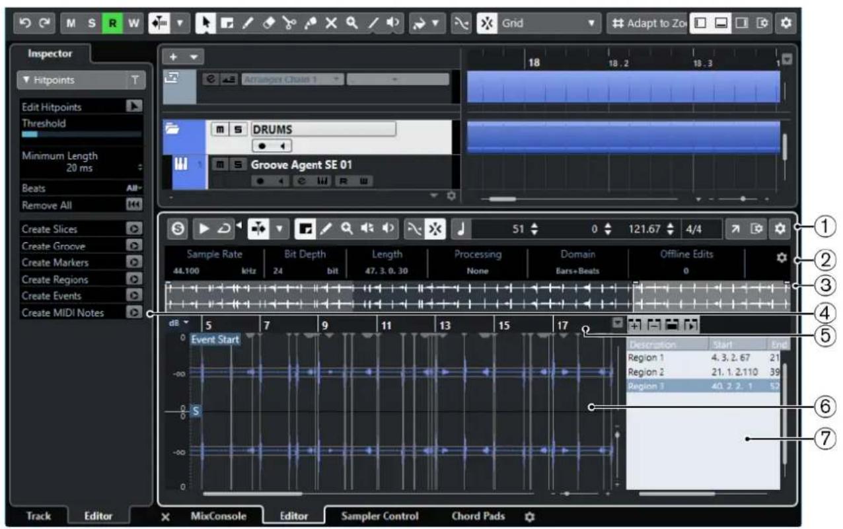Viewport: 843px width, 529px height.
Task: Select the Mute X tool
Action: coord(331,23)
